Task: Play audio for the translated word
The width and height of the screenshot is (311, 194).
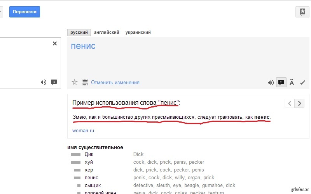Action: pos(271,82)
